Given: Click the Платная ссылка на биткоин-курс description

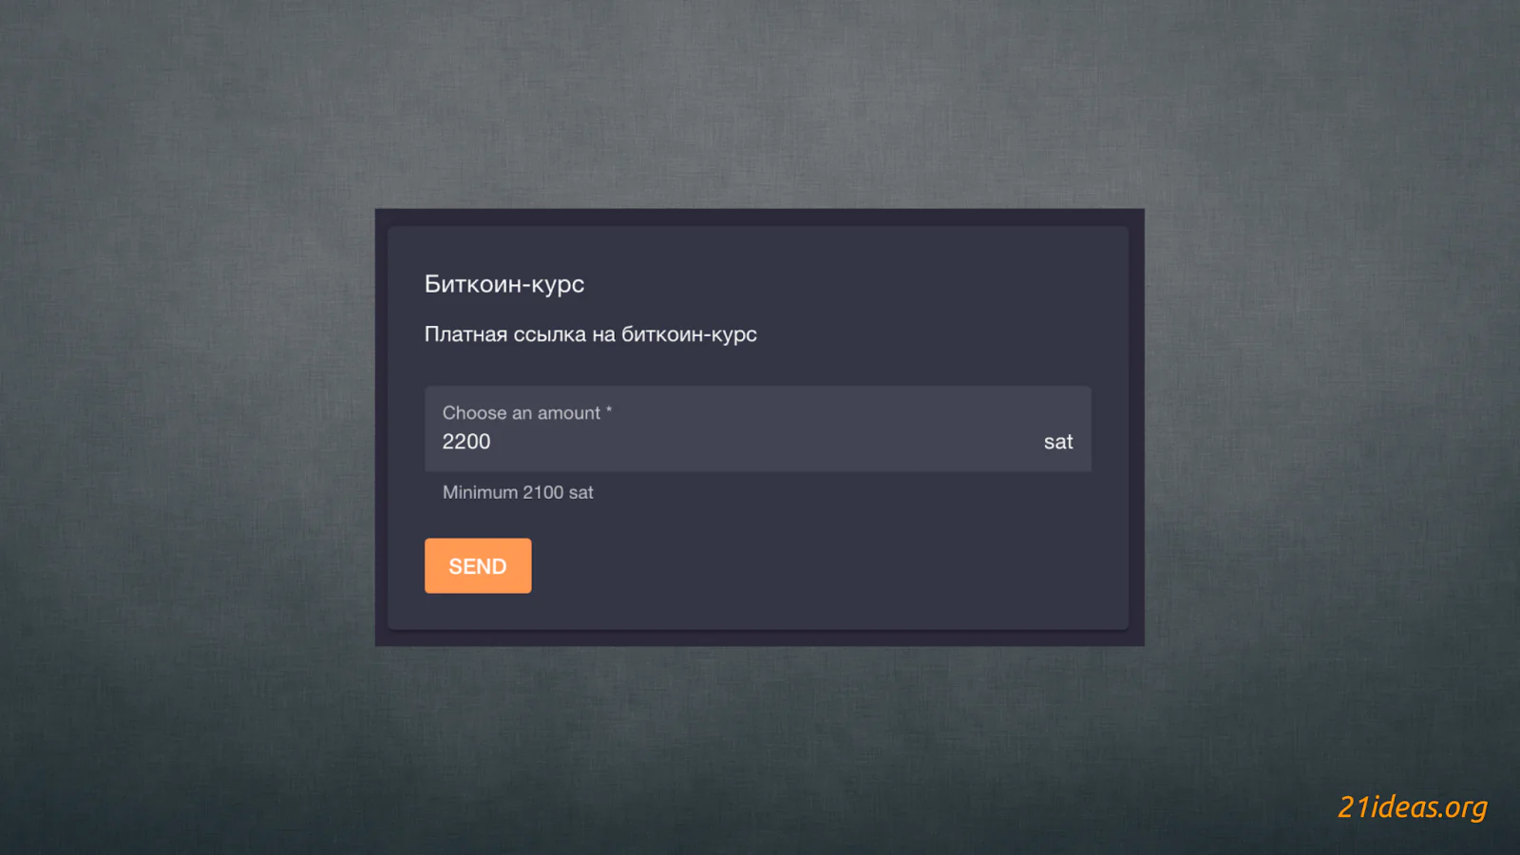Looking at the screenshot, I should 591,334.
